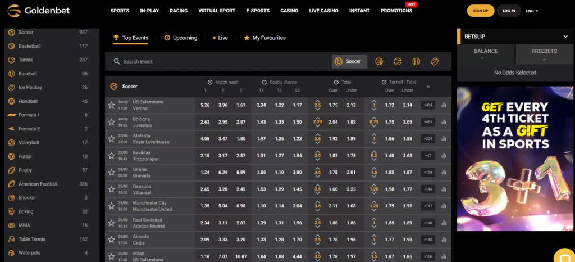Favourite the Bologna vs Juventus match
The width and height of the screenshot is (575, 262).
tap(112, 122)
